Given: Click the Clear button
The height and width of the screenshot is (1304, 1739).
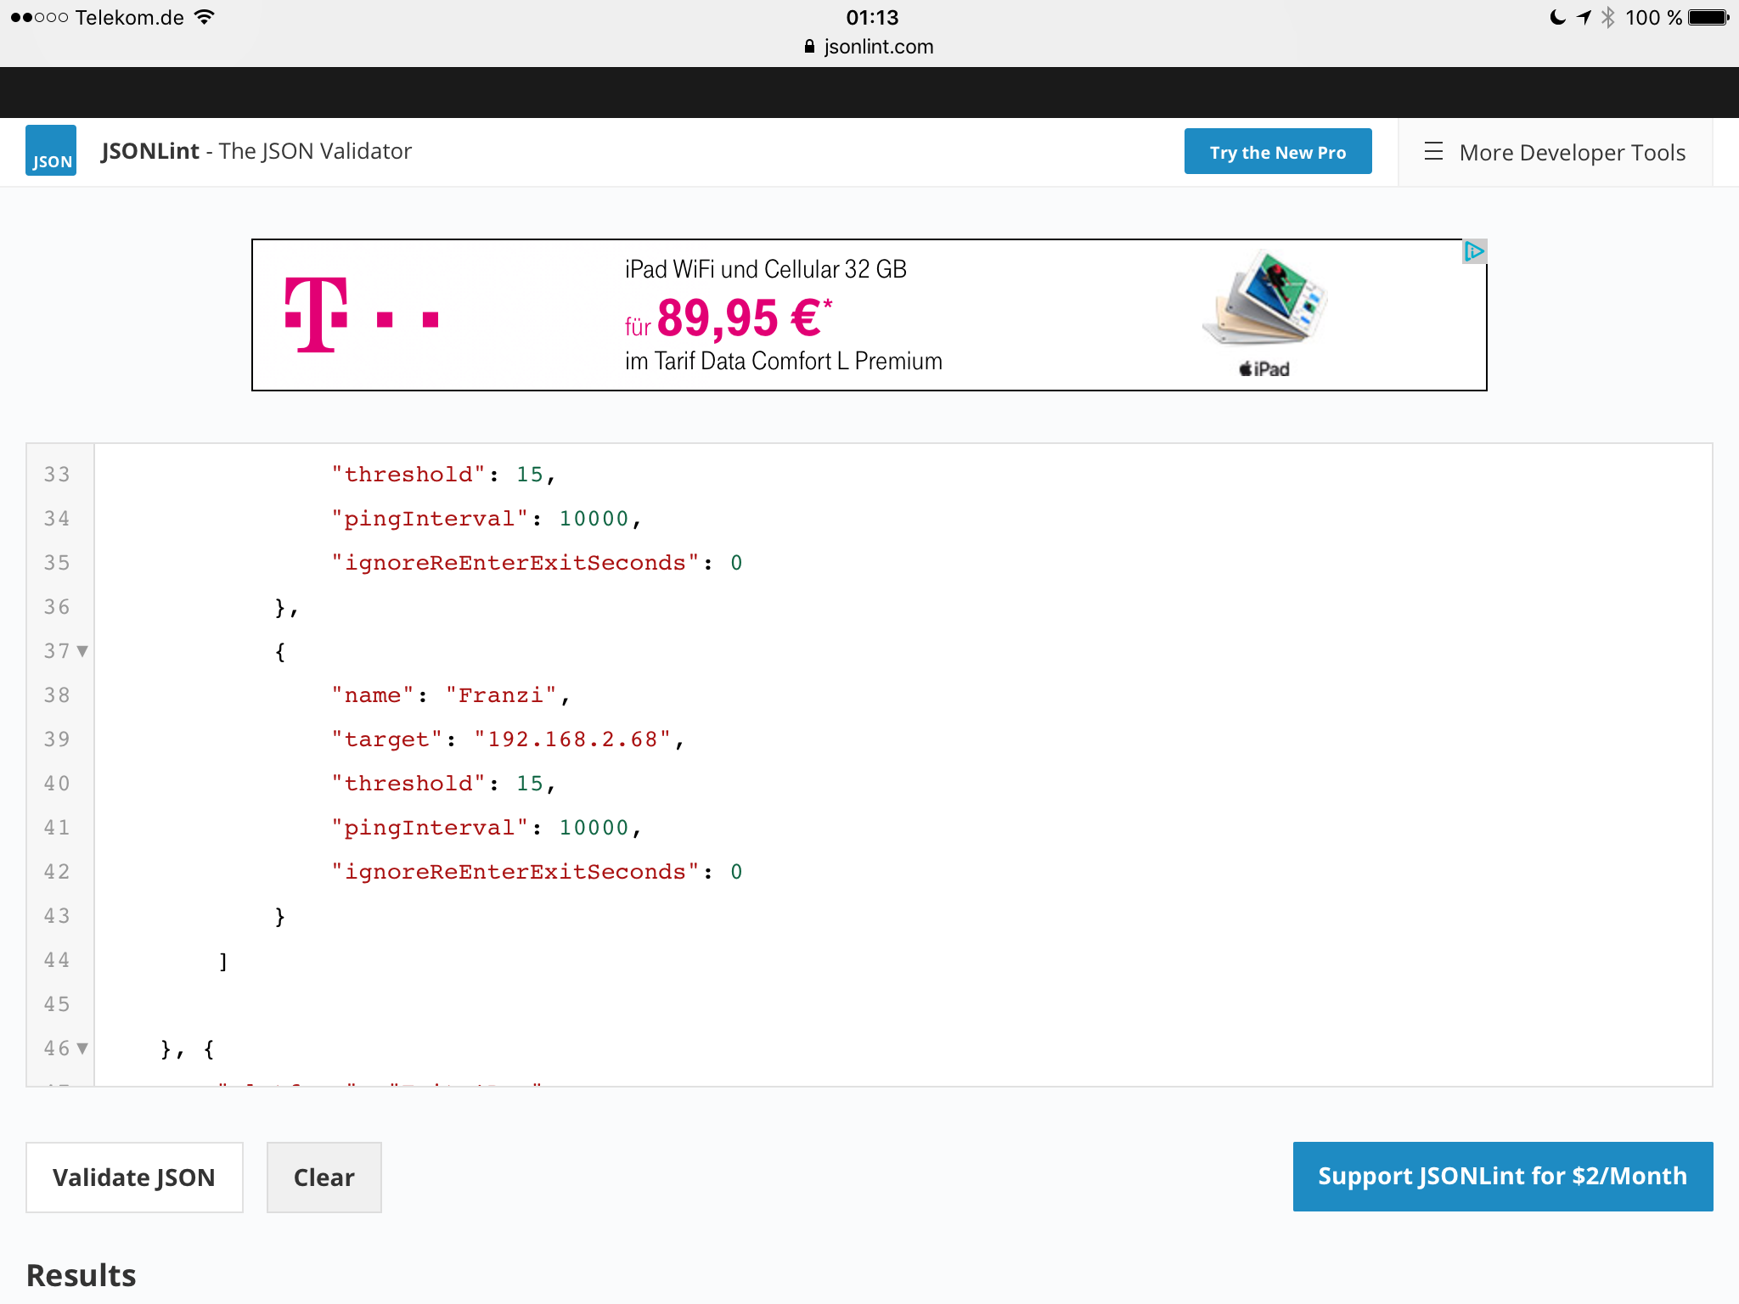Looking at the screenshot, I should pyautogui.click(x=324, y=1178).
